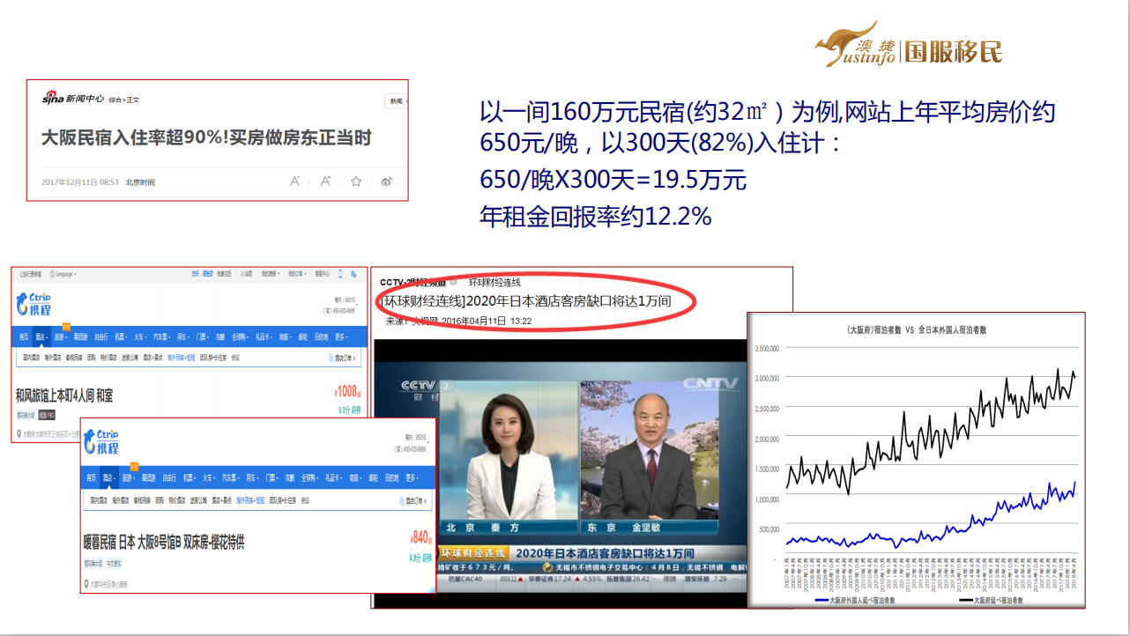This screenshot has width=1130, height=636.
Task: Click the location pin icon under 和风旅馆
Action: pyautogui.click(x=19, y=434)
